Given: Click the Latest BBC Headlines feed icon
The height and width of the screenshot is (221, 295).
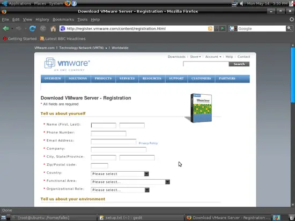Looking at the screenshot, I should pos(42,39).
